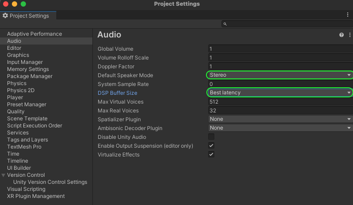Select Services in the sidebar

(18, 133)
